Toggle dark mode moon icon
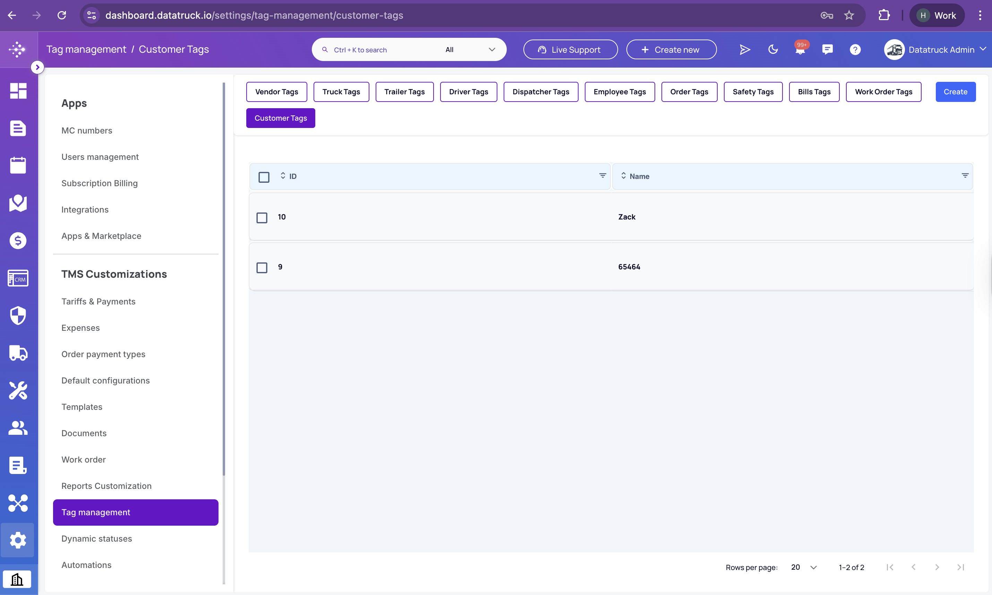 [773, 49]
